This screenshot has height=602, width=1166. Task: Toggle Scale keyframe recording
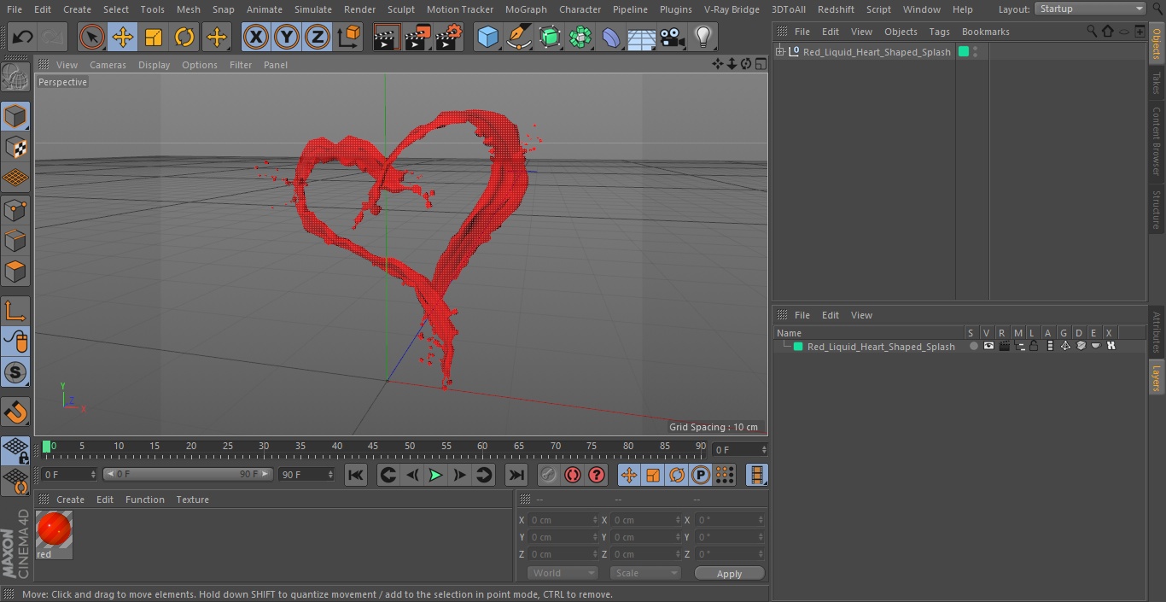pyautogui.click(x=653, y=475)
